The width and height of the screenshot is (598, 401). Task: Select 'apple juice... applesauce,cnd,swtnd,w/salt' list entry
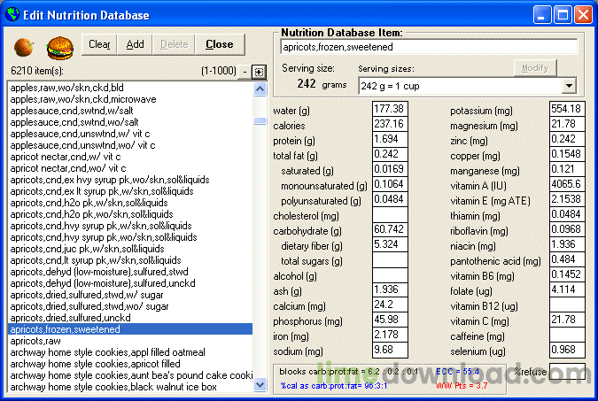click(71, 111)
